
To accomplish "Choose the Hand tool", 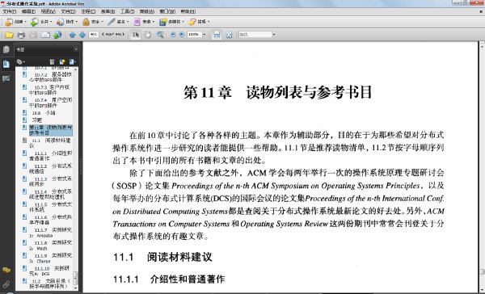I will (148, 35).
